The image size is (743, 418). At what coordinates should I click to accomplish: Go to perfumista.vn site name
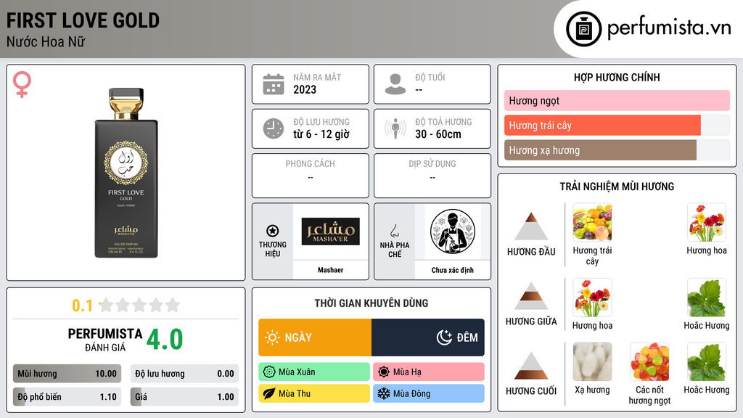669,28
